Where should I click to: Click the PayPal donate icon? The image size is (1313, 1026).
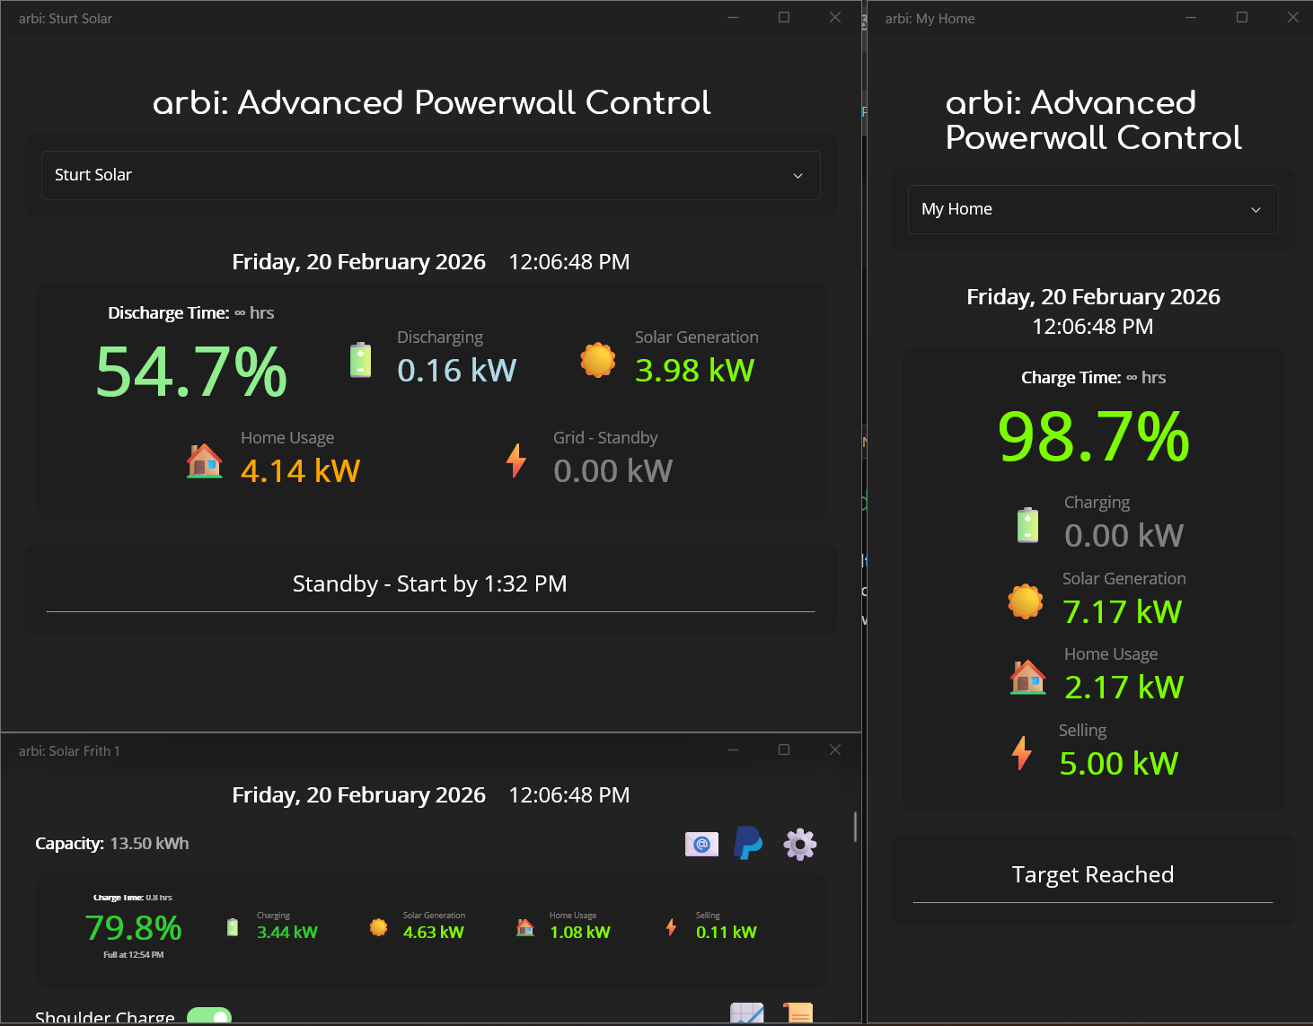pyautogui.click(x=748, y=844)
